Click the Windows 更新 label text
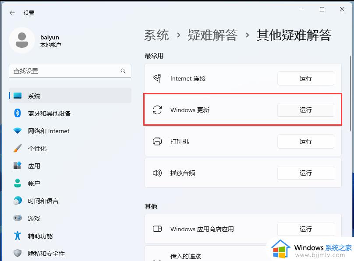354x261 pixels. pos(190,110)
